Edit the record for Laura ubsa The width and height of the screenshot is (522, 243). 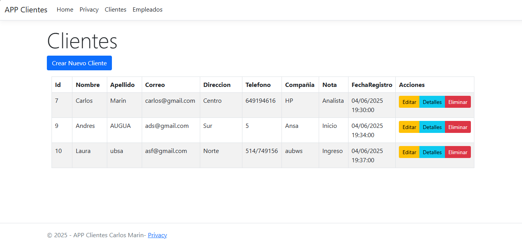pyautogui.click(x=409, y=152)
